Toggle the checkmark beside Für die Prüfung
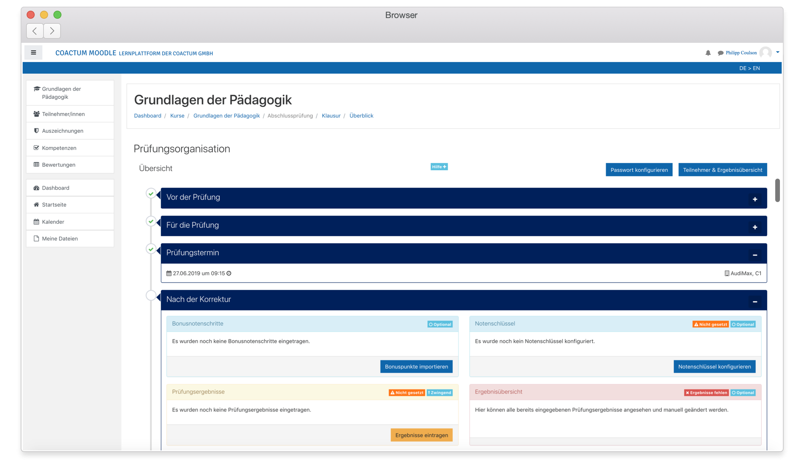Screen dimensions: 803x467 click(x=151, y=221)
